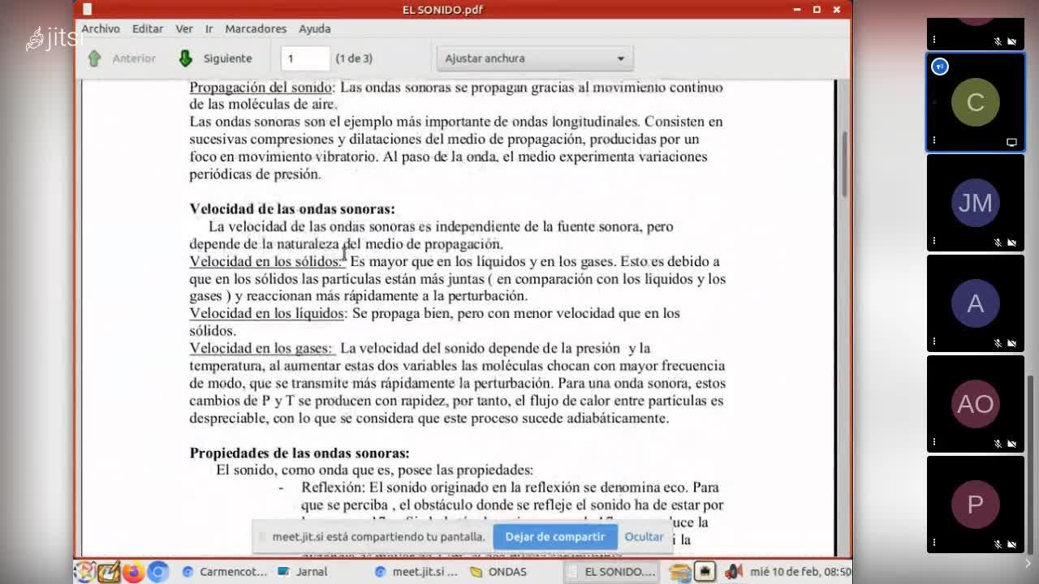
Task: Click the file manager icon in the system tray
Action: click(x=679, y=573)
